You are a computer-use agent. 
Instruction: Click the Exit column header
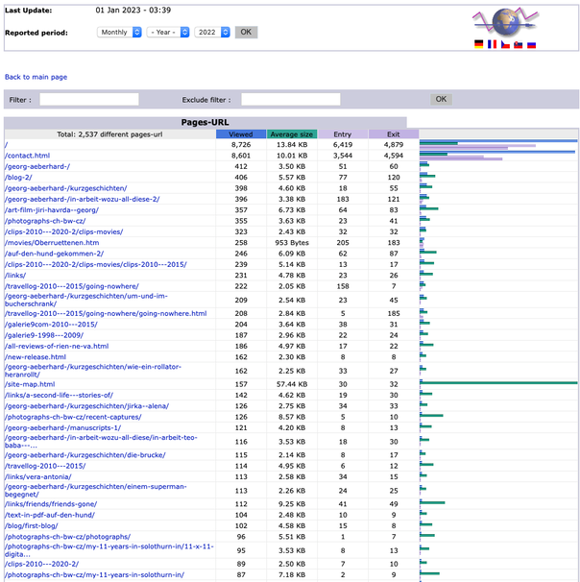coord(394,134)
